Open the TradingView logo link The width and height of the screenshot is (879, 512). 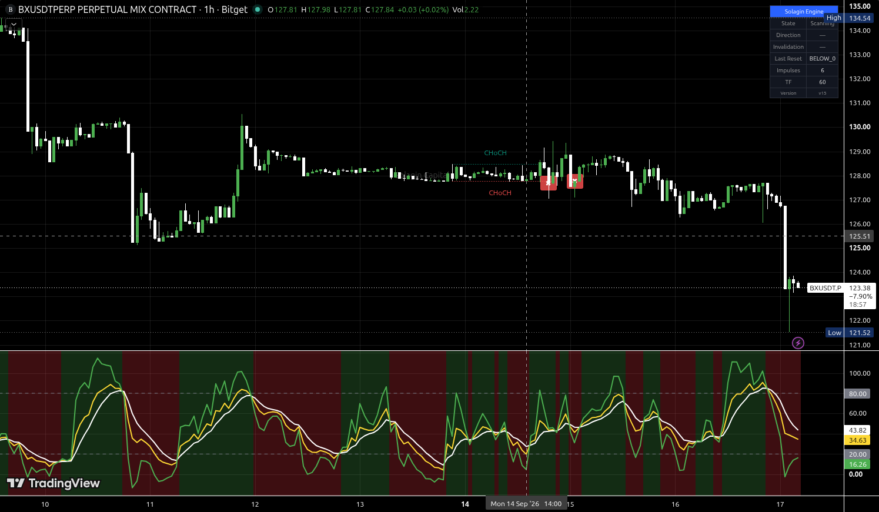click(x=54, y=483)
